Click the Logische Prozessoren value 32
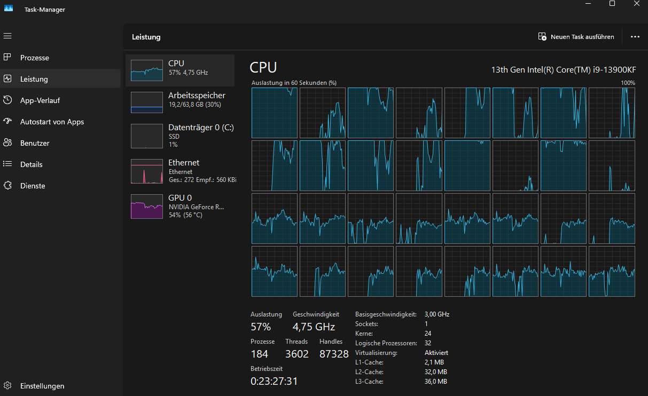 (x=428, y=343)
